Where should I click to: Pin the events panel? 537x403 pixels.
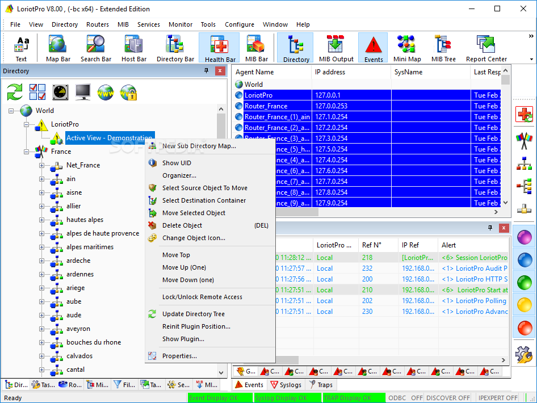coord(490,228)
